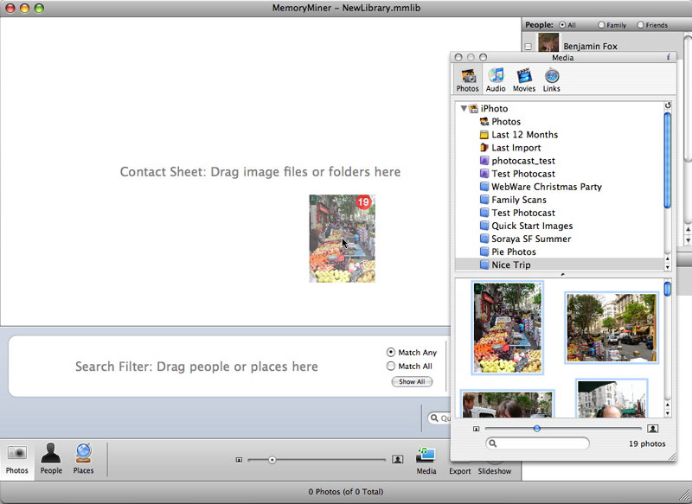This screenshot has height=504, width=692.
Task: Open the Last 12 Months album
Action: pos(524,135)
